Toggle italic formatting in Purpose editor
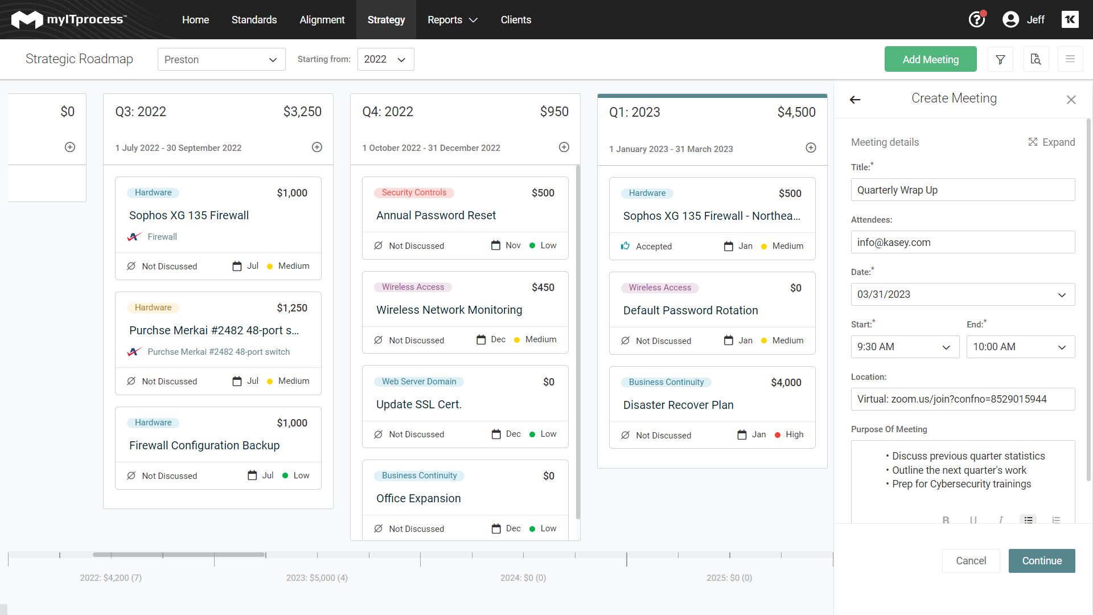This screenshot has width=1093, height=615. [1001, 520]
